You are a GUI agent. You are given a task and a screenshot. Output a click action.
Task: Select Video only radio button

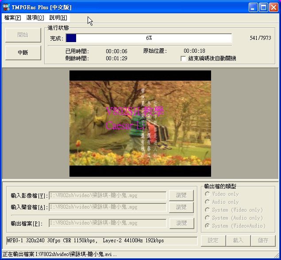coord(208,194)
